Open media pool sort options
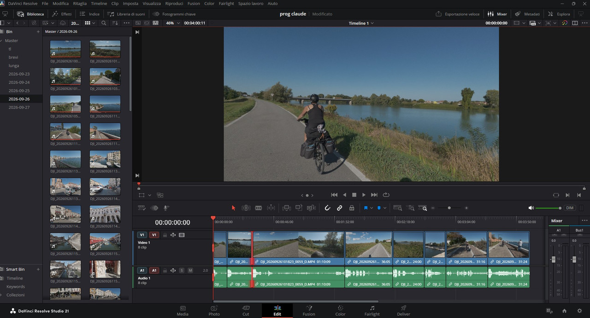The height and width of the screenshot is (318, 590). [x=115, y=23]
